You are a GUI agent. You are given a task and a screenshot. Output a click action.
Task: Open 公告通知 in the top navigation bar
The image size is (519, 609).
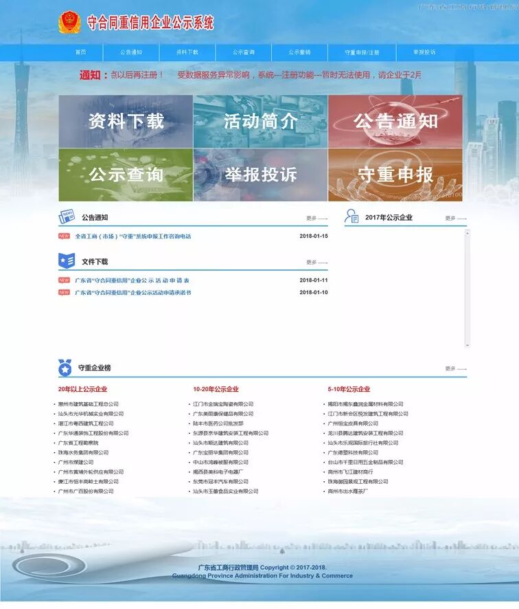pyautogui.click(x=131, y=52)
